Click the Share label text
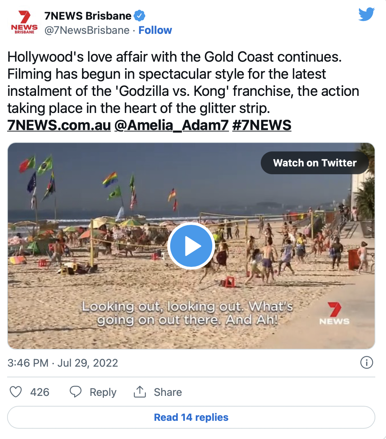386x439 pixels. 168,392
